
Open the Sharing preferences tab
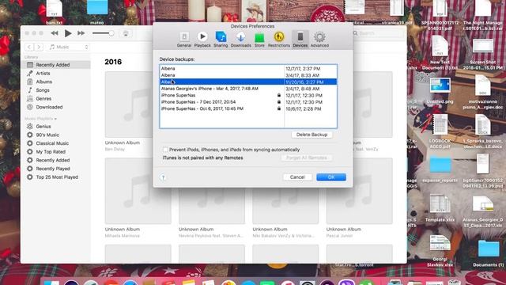pos(221,40)
